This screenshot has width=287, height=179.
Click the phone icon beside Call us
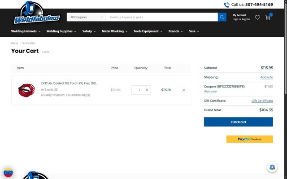click(226, 5)
